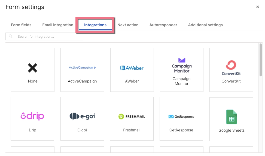Go to the Next action tab
This screenshot has width=265, height=156.
point(128,25)
